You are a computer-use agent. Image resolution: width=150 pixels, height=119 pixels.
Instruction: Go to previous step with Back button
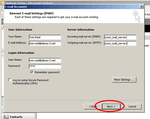point(93,107)
